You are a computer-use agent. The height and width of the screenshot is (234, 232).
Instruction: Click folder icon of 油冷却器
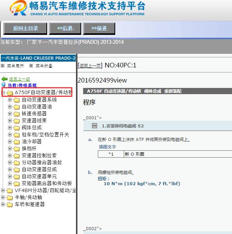click(x=17, y=142)
